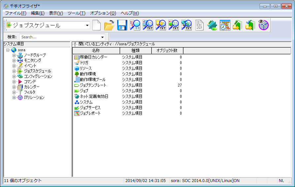Screen dimensions: 295x187
Task: Click the green job TXT magnifier icon
Action: coord(173,25)
